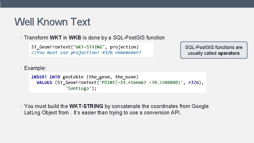Click the green "WKT-STRING" string in code box
The image size is (254, 143).
click(90, 47)
